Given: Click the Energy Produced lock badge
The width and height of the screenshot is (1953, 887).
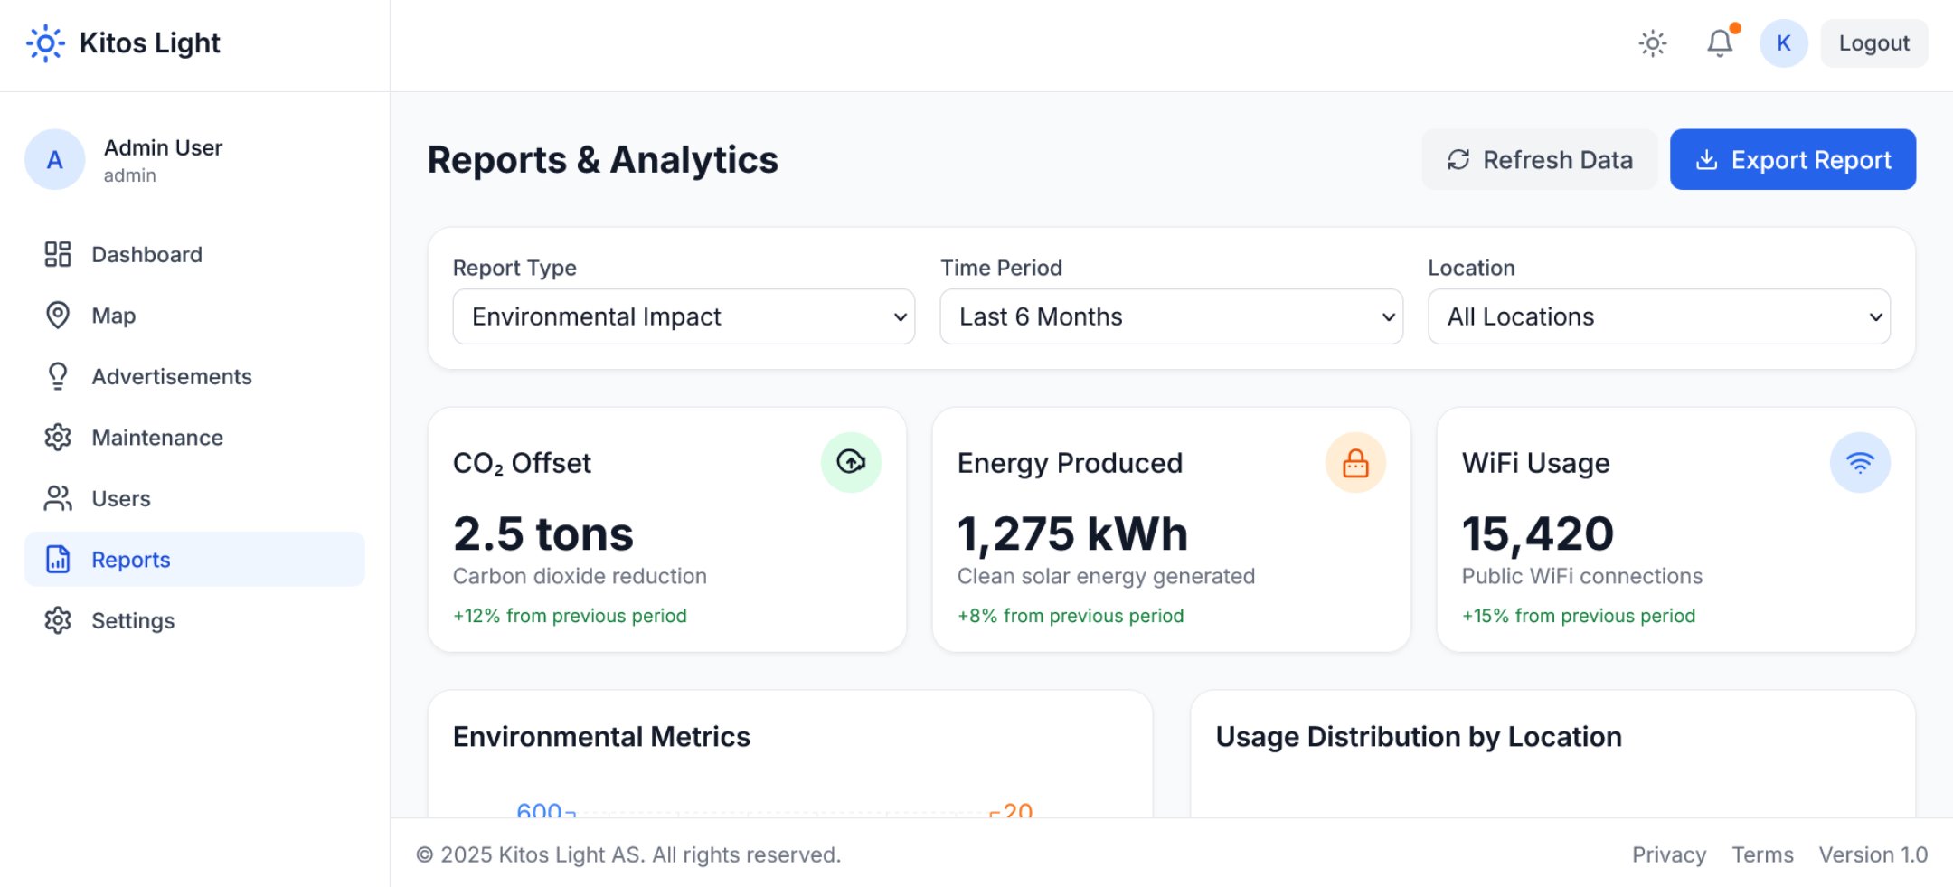Looking at the screenshot, I should pyautogui.click(x=1355, y=461).
